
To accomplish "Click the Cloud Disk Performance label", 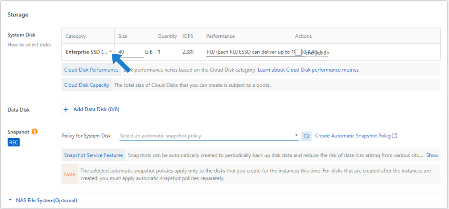I will point(91,70).
